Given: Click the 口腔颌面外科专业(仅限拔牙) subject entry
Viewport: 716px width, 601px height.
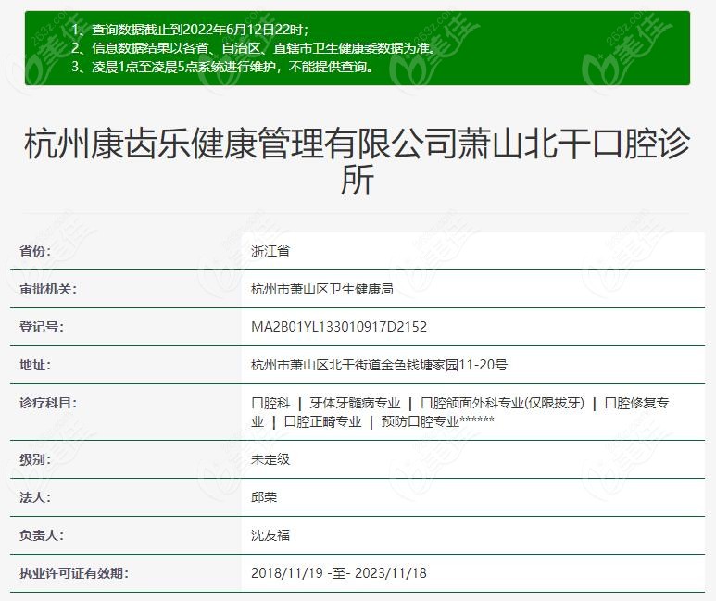Looking at the screenshot, I should tap(502, 403).
